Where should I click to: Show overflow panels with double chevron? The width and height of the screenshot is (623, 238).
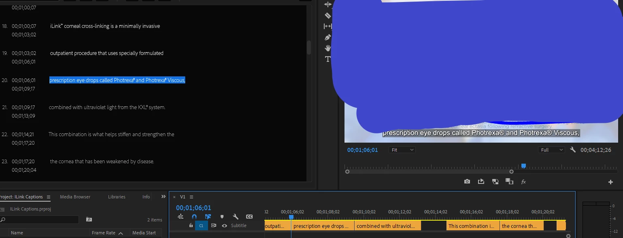click(x=164, y=197)
